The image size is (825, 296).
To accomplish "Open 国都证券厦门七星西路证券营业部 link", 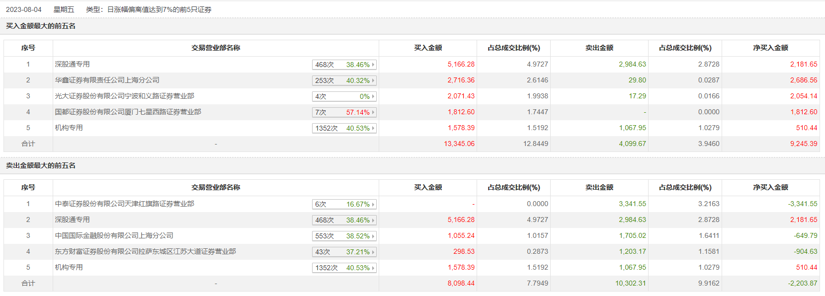I will pos(128,112).
